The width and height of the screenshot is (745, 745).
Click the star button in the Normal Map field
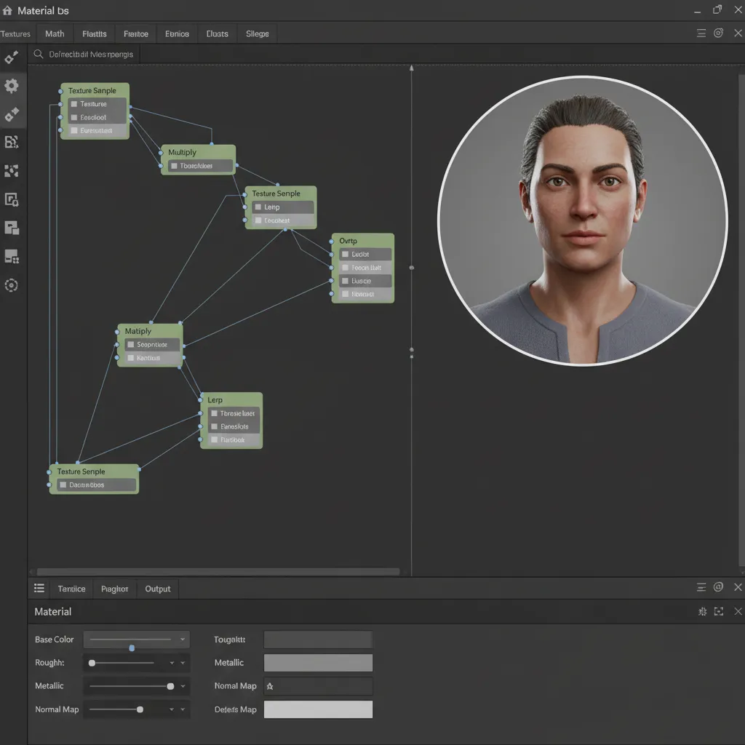270,686
